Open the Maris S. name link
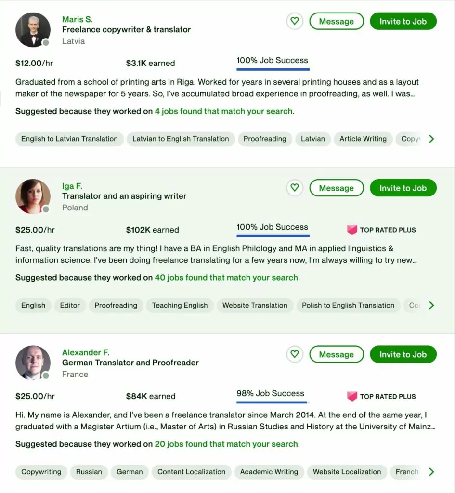 coord(78,19)
